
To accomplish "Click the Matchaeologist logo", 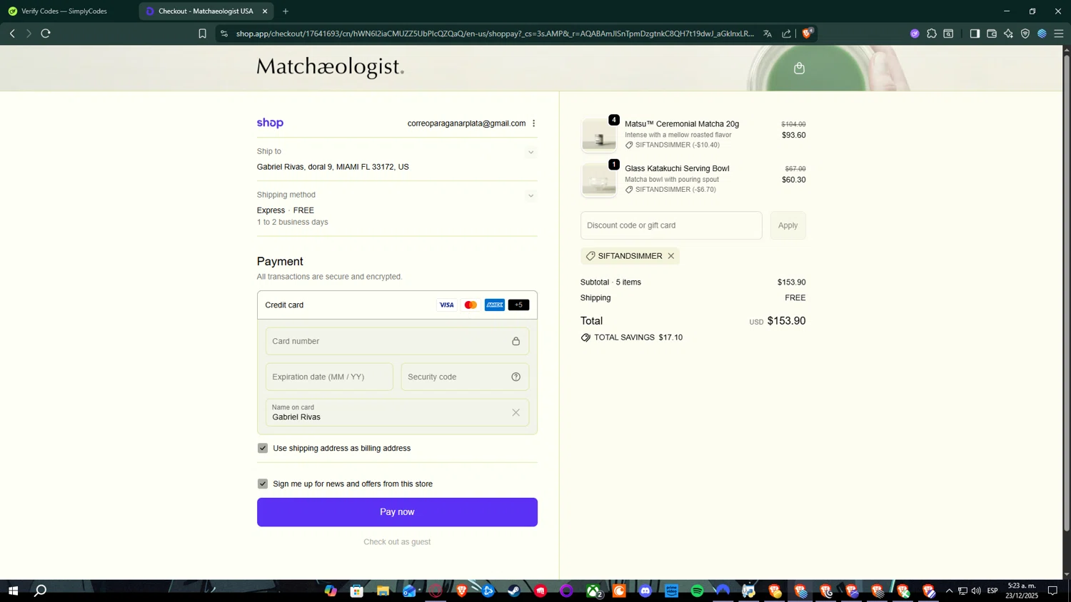I will click(x=330, y=67).
